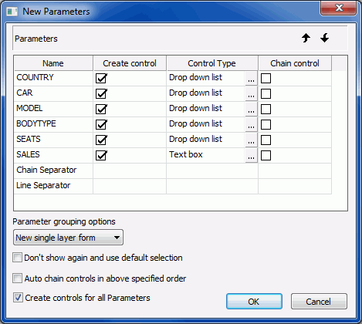
Task: Move parameter down with the down arrow
Action: [325, 38]
